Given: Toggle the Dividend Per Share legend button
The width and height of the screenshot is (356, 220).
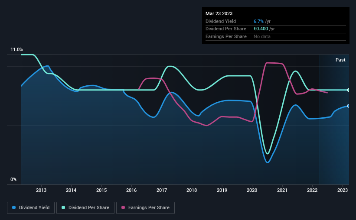Looking at the screenshot, I should point(85,208).
